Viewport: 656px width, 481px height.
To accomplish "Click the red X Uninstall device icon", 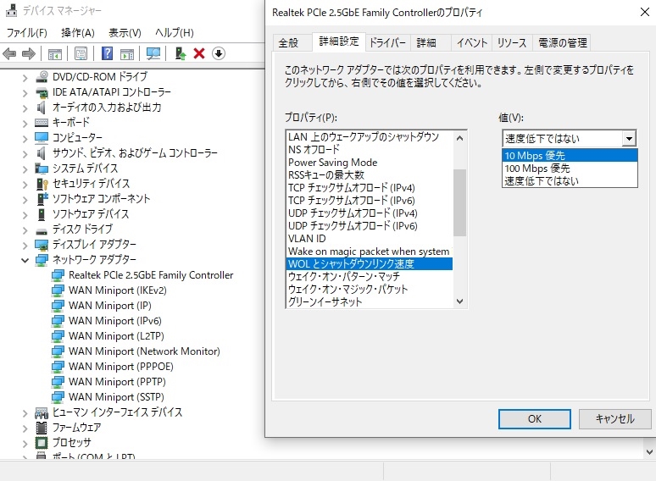I will point(199,53).
